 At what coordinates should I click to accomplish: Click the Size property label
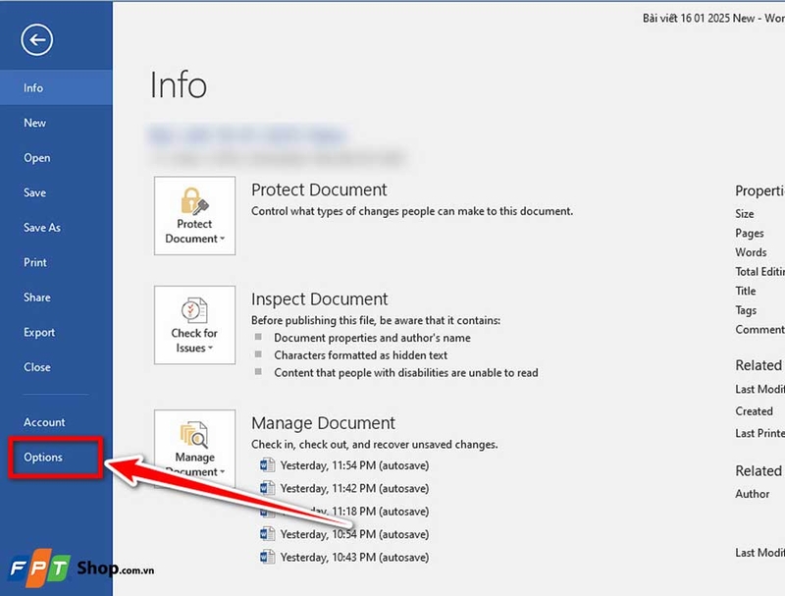745,214
